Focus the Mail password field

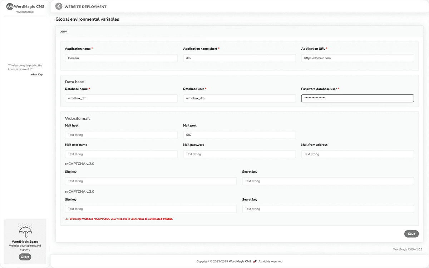[x=240, y=154]
